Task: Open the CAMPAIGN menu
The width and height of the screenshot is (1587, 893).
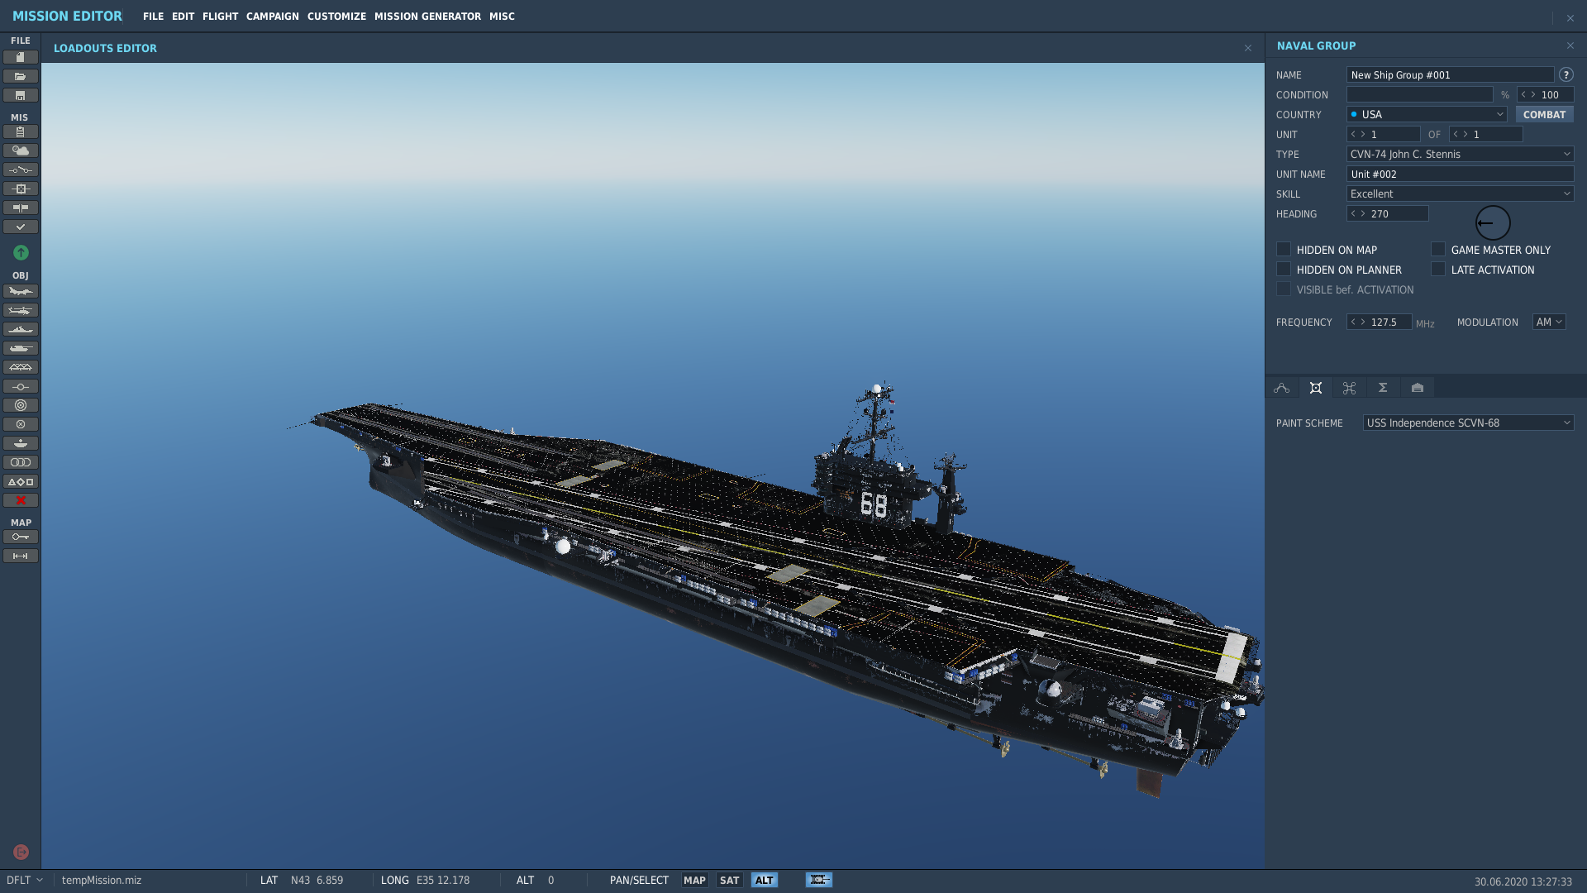Action: [x=272, y=16]
